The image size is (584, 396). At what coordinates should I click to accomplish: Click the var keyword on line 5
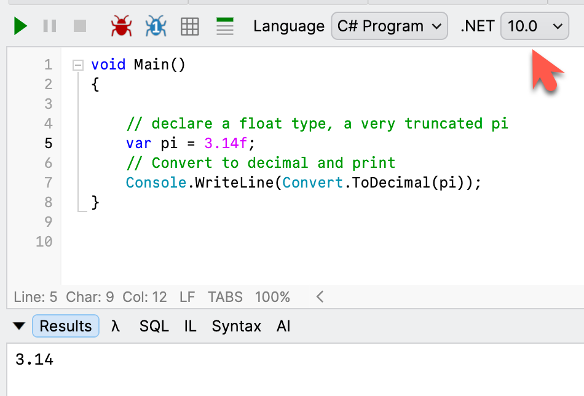[x=138, y=143]
